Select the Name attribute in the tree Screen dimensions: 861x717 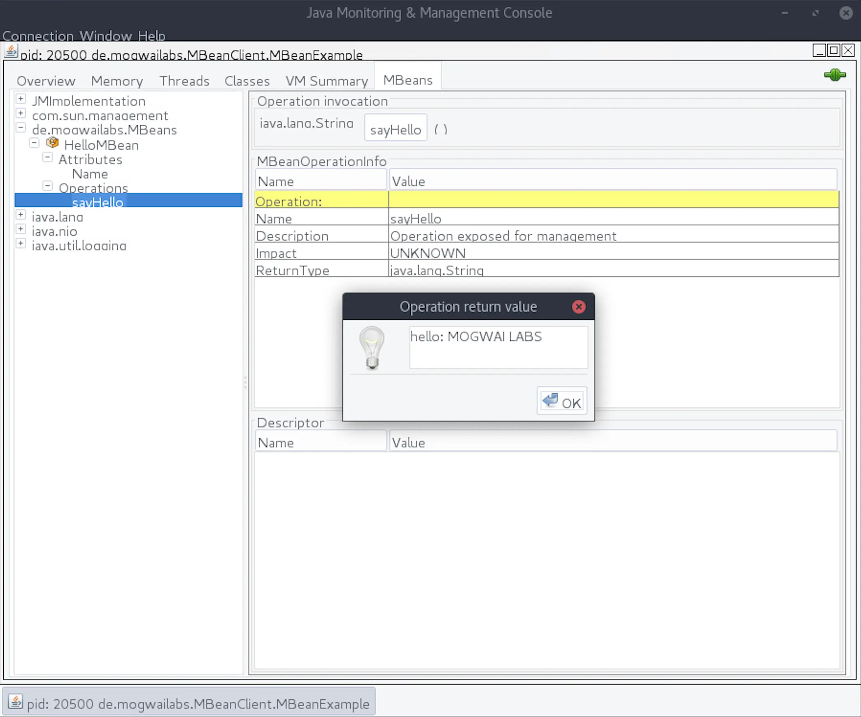click(90, 174)
